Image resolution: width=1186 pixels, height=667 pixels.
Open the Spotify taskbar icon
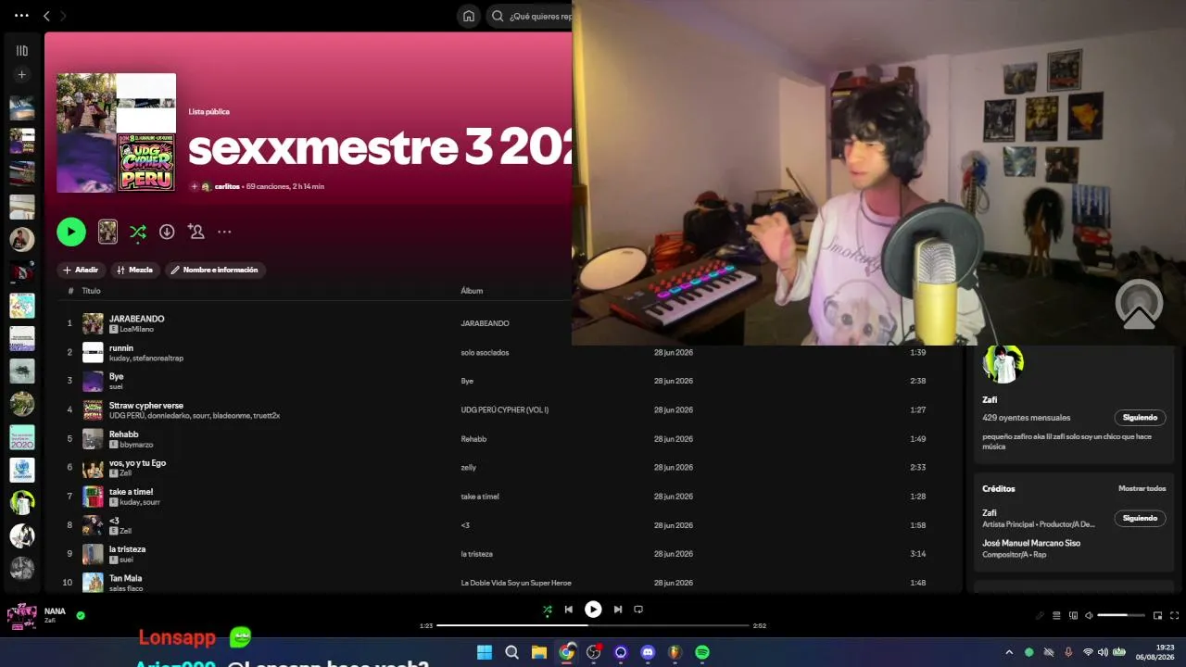pos(702,652)
